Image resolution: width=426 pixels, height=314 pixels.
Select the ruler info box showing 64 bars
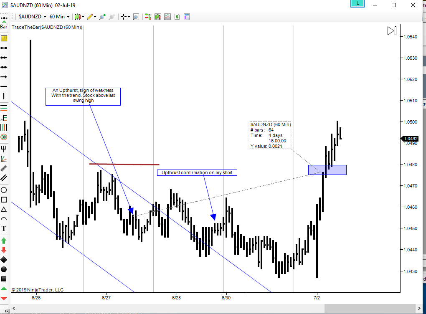(x=270, y=135)
